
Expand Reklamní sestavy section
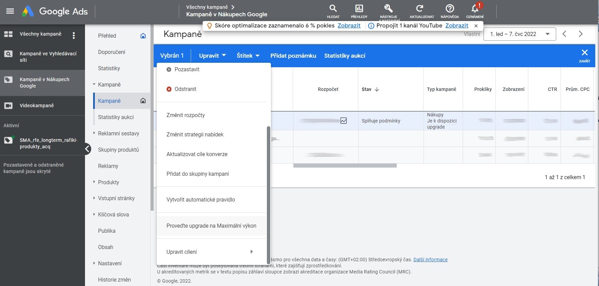94,133
